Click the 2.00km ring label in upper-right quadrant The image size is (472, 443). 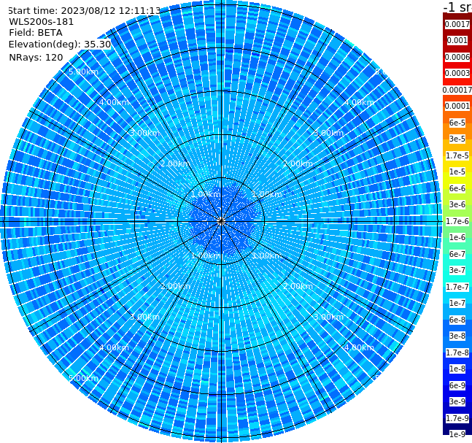pyautogui.click(x=298, y=163)
